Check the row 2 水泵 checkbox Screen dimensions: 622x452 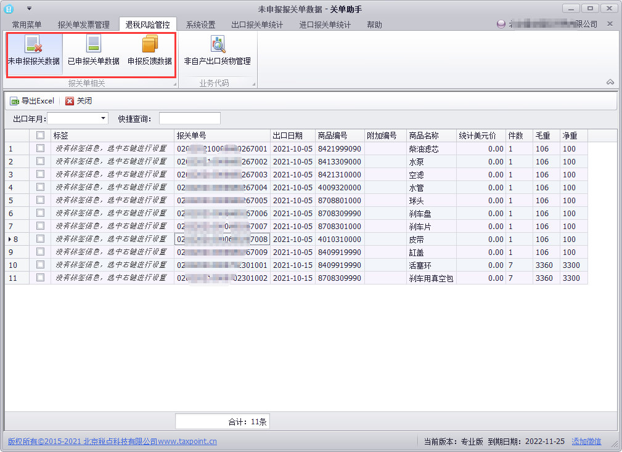pos(40,161)
